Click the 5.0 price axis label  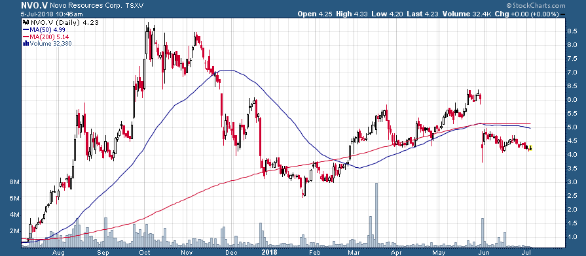click(x=572, y=127)
